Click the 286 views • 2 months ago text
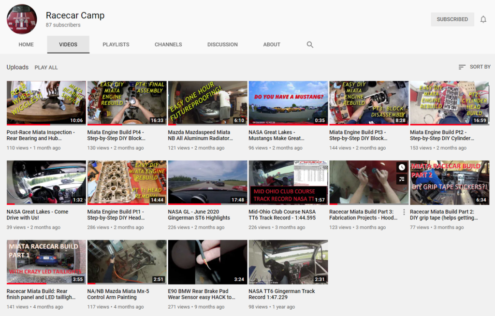 (116, 227)
